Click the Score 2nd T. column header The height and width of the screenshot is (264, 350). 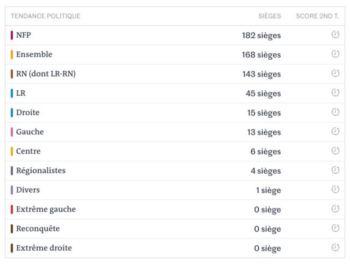pos(318,16)
